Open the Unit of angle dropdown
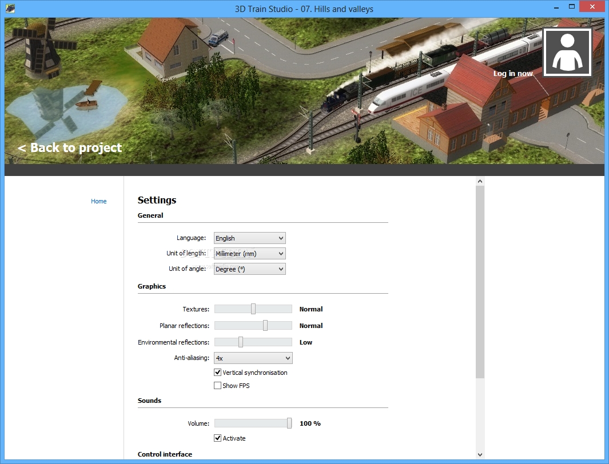This screenshot has height=464, width=609. coord(250,269)
